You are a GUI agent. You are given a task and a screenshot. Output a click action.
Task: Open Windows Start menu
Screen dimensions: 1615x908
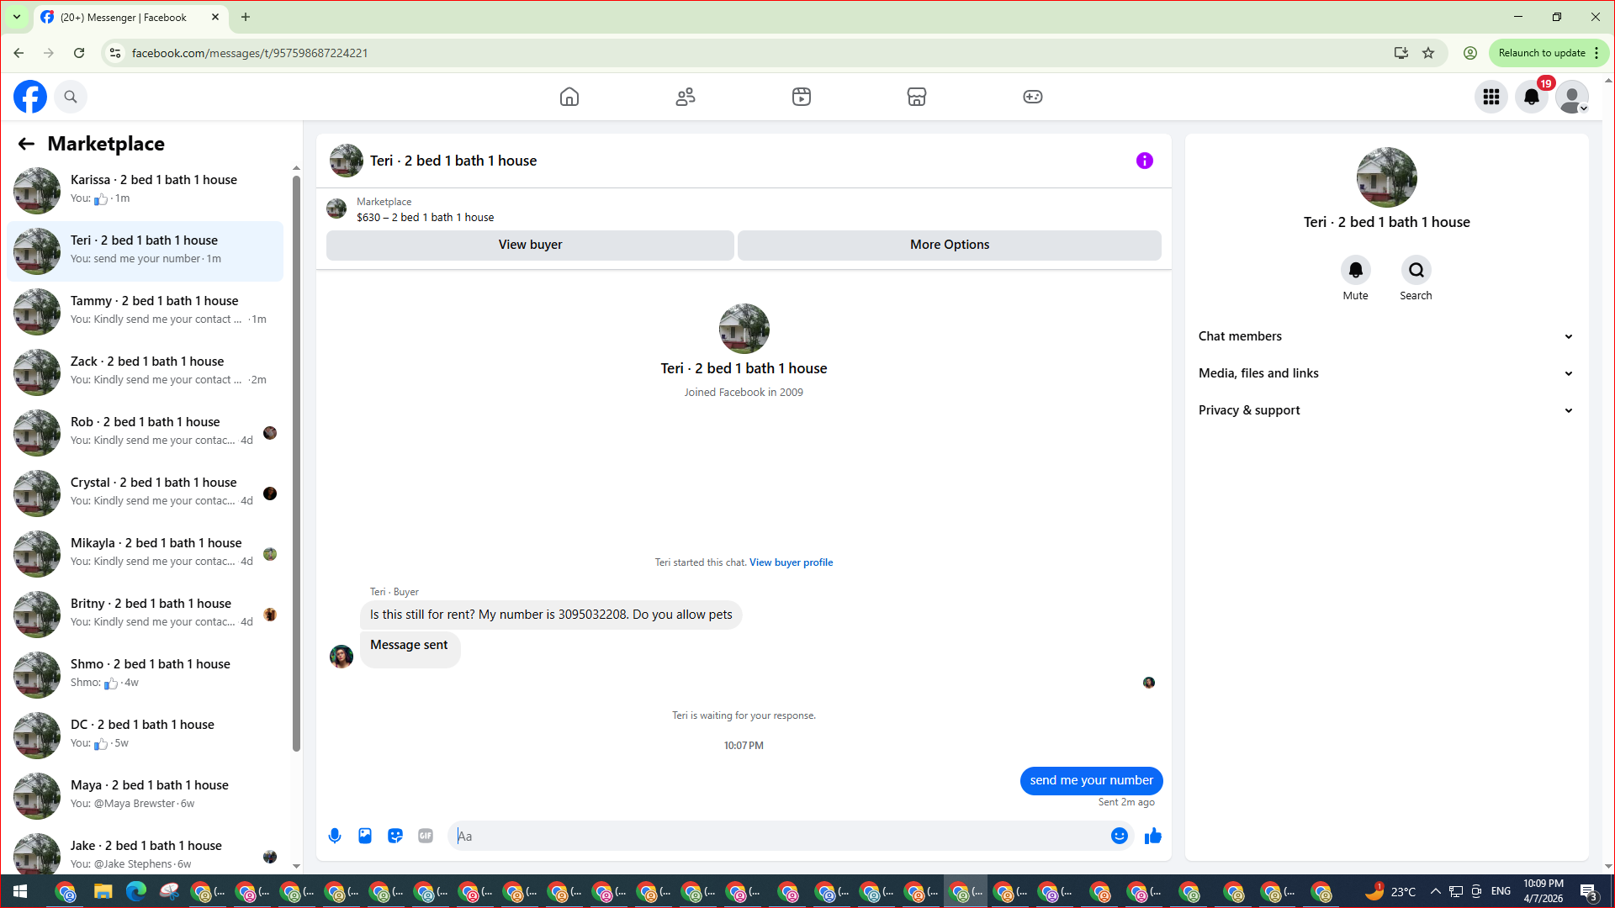20,891
